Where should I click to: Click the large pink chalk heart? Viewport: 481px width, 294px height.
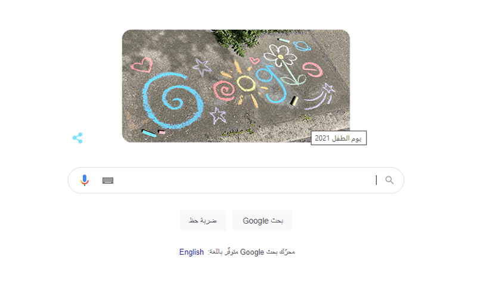pyautogui.click(x=142, y=65)
